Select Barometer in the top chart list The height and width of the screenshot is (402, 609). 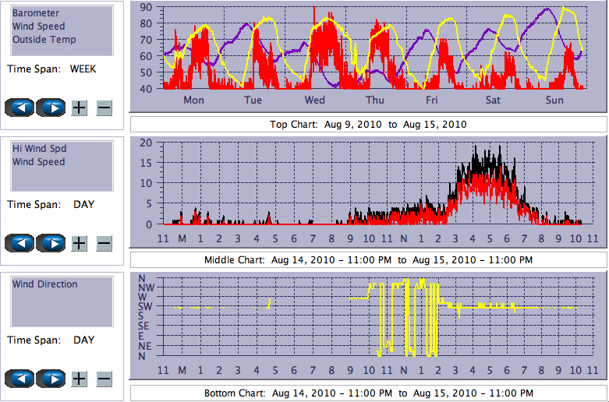point(35,13)
